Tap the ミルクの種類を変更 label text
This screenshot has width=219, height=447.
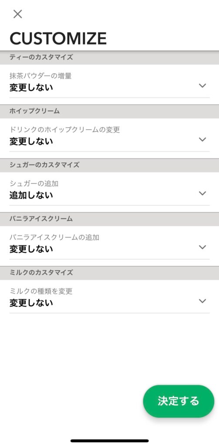click(x=41, y=291)
